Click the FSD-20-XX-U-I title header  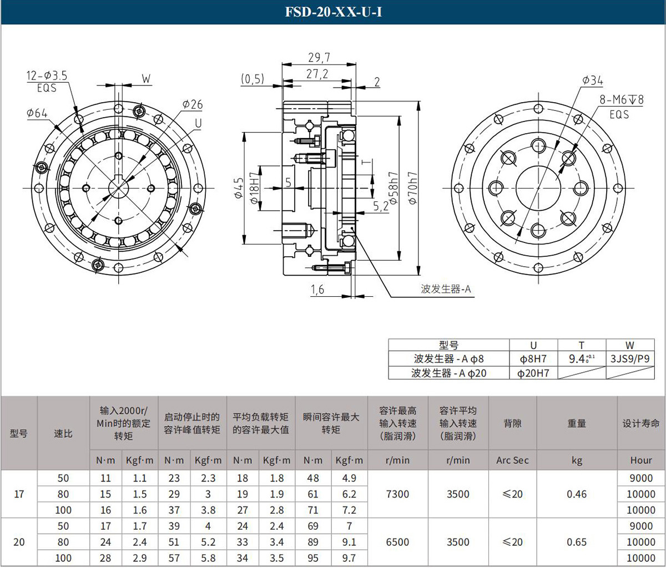[333, 12]
